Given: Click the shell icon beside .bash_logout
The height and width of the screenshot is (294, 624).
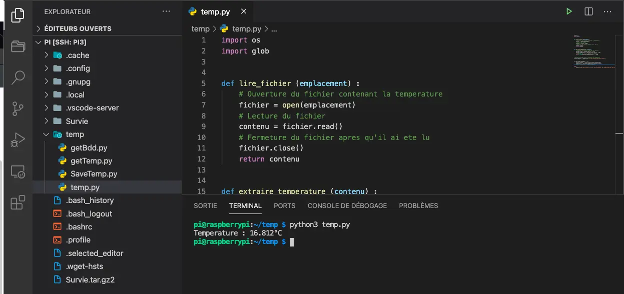Looking at the screenshot, I should click(x=58, y=213).
